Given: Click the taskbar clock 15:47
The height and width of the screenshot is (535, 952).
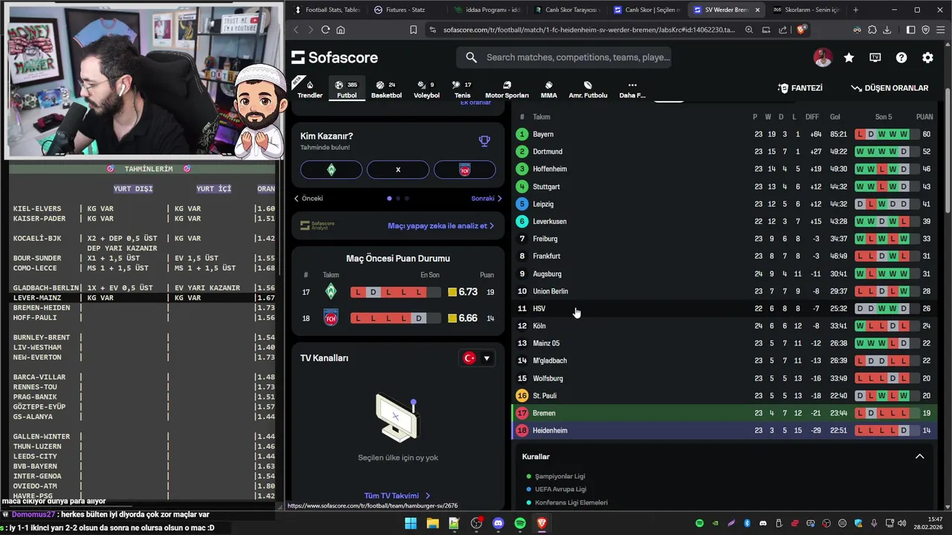Looking at the screenshot, I should coord(935,519).
